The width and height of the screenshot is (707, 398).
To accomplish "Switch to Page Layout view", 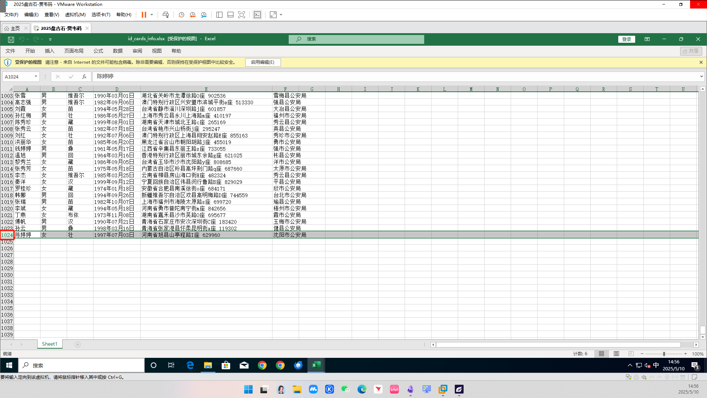I will pos(616,354).
